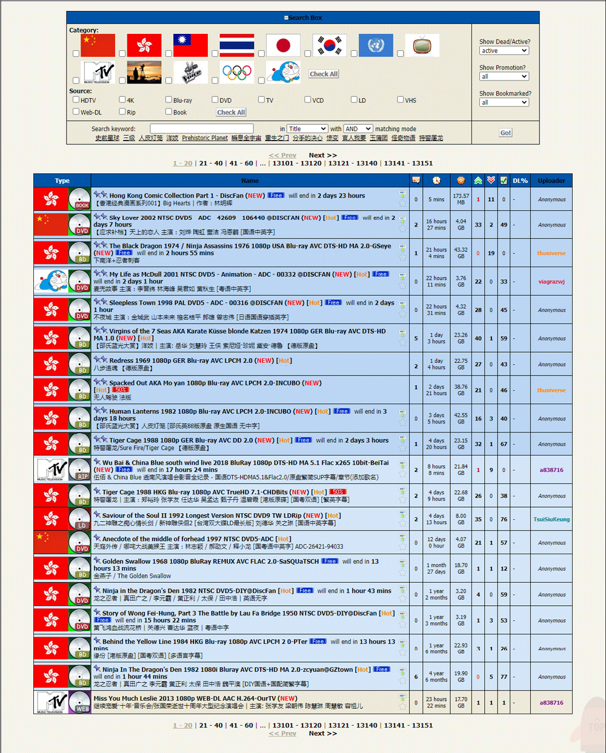The image size is (606, 753).
Task: Click The Voice microphone category icon
Action: [190, 73]
